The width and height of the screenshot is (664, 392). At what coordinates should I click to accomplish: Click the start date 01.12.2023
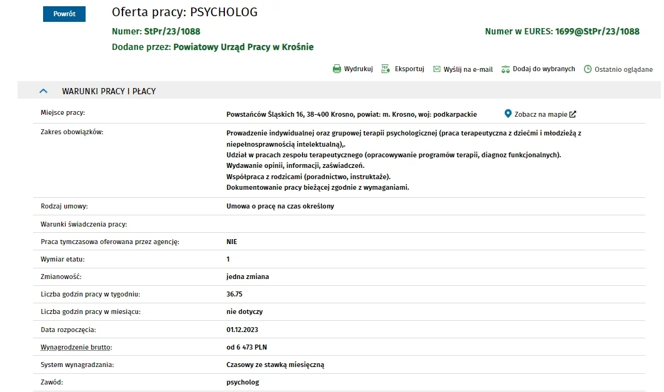pyautogui.click(x=242, y=330)
